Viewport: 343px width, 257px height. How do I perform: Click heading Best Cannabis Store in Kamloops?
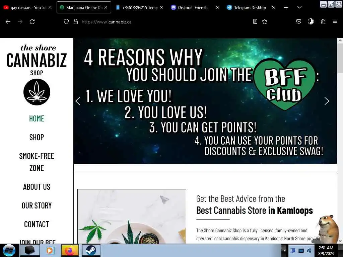point(255,210)
